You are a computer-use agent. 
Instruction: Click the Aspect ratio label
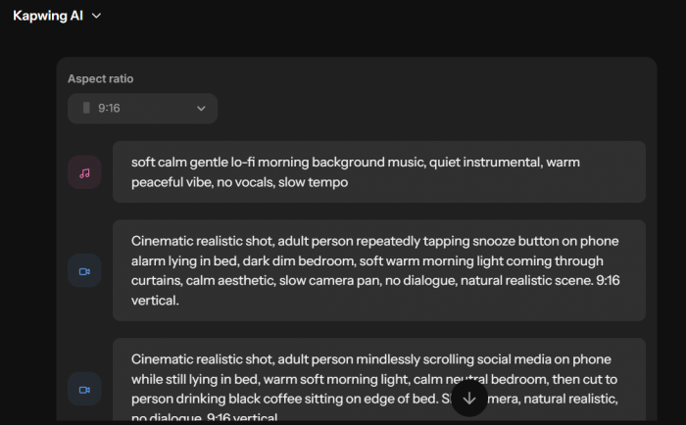101,78
